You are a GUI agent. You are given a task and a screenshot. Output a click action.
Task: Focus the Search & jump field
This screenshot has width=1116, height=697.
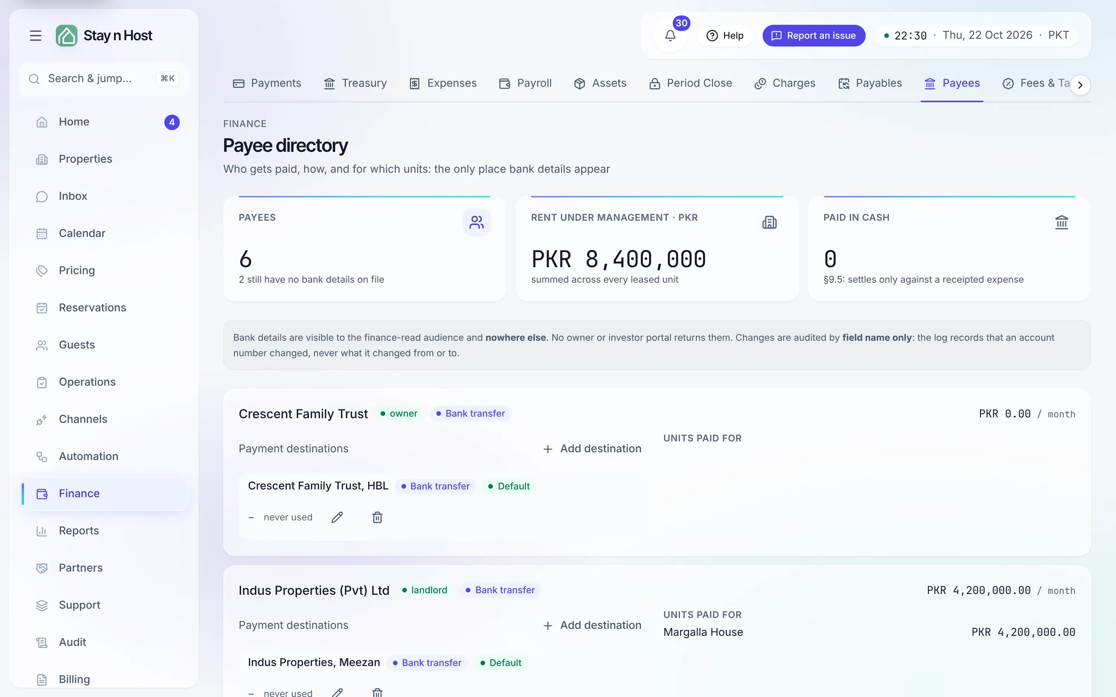104,79
